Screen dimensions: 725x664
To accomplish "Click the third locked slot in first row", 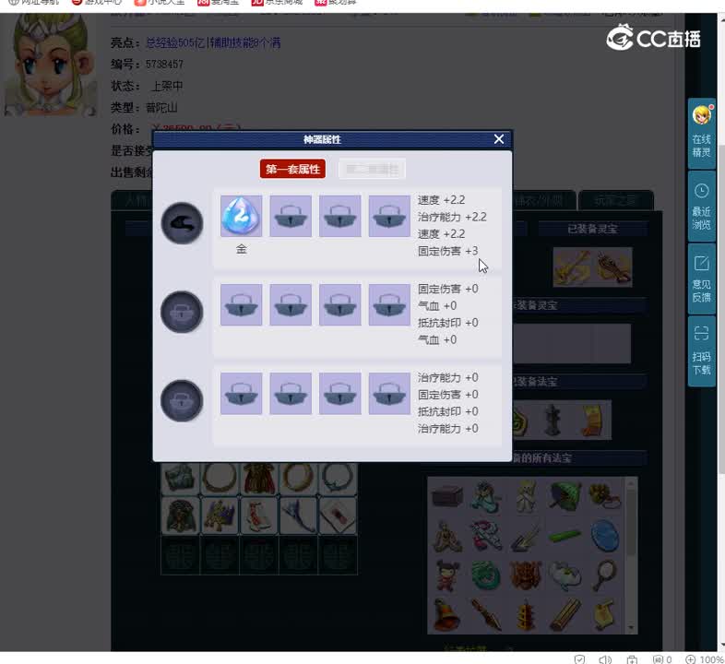I will click(x=339, y=216).
